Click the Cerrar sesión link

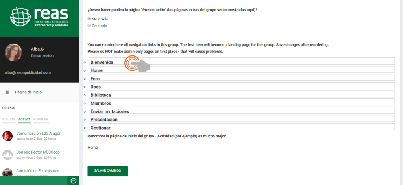42,55
